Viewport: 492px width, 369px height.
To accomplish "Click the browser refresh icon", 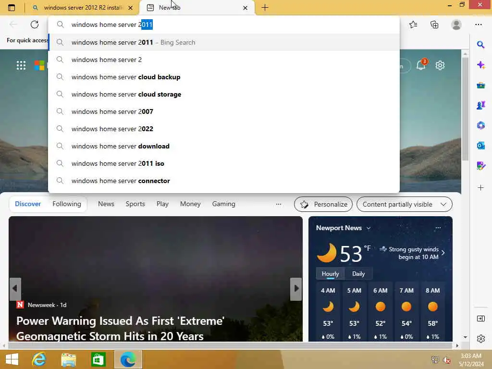I will coord(35,25).
